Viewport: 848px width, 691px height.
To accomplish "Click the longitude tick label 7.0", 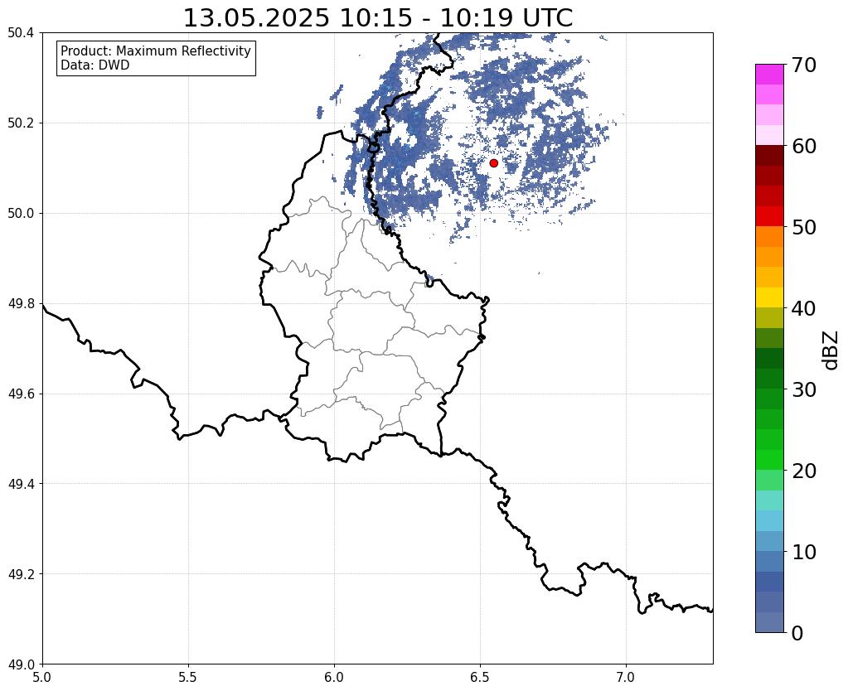I will point(626,677).
